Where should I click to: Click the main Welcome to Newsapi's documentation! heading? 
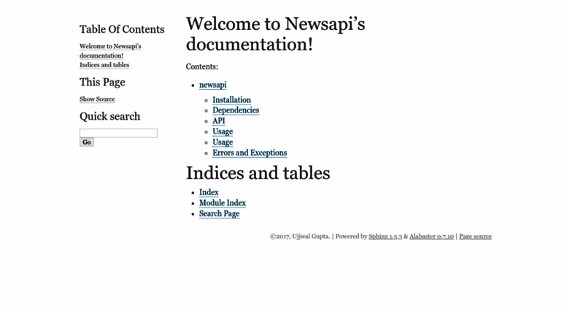tap(276, 34)
